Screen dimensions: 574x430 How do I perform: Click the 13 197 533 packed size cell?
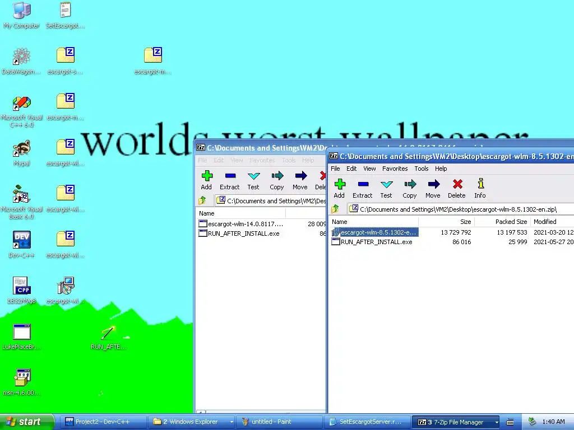coord(512,232)
